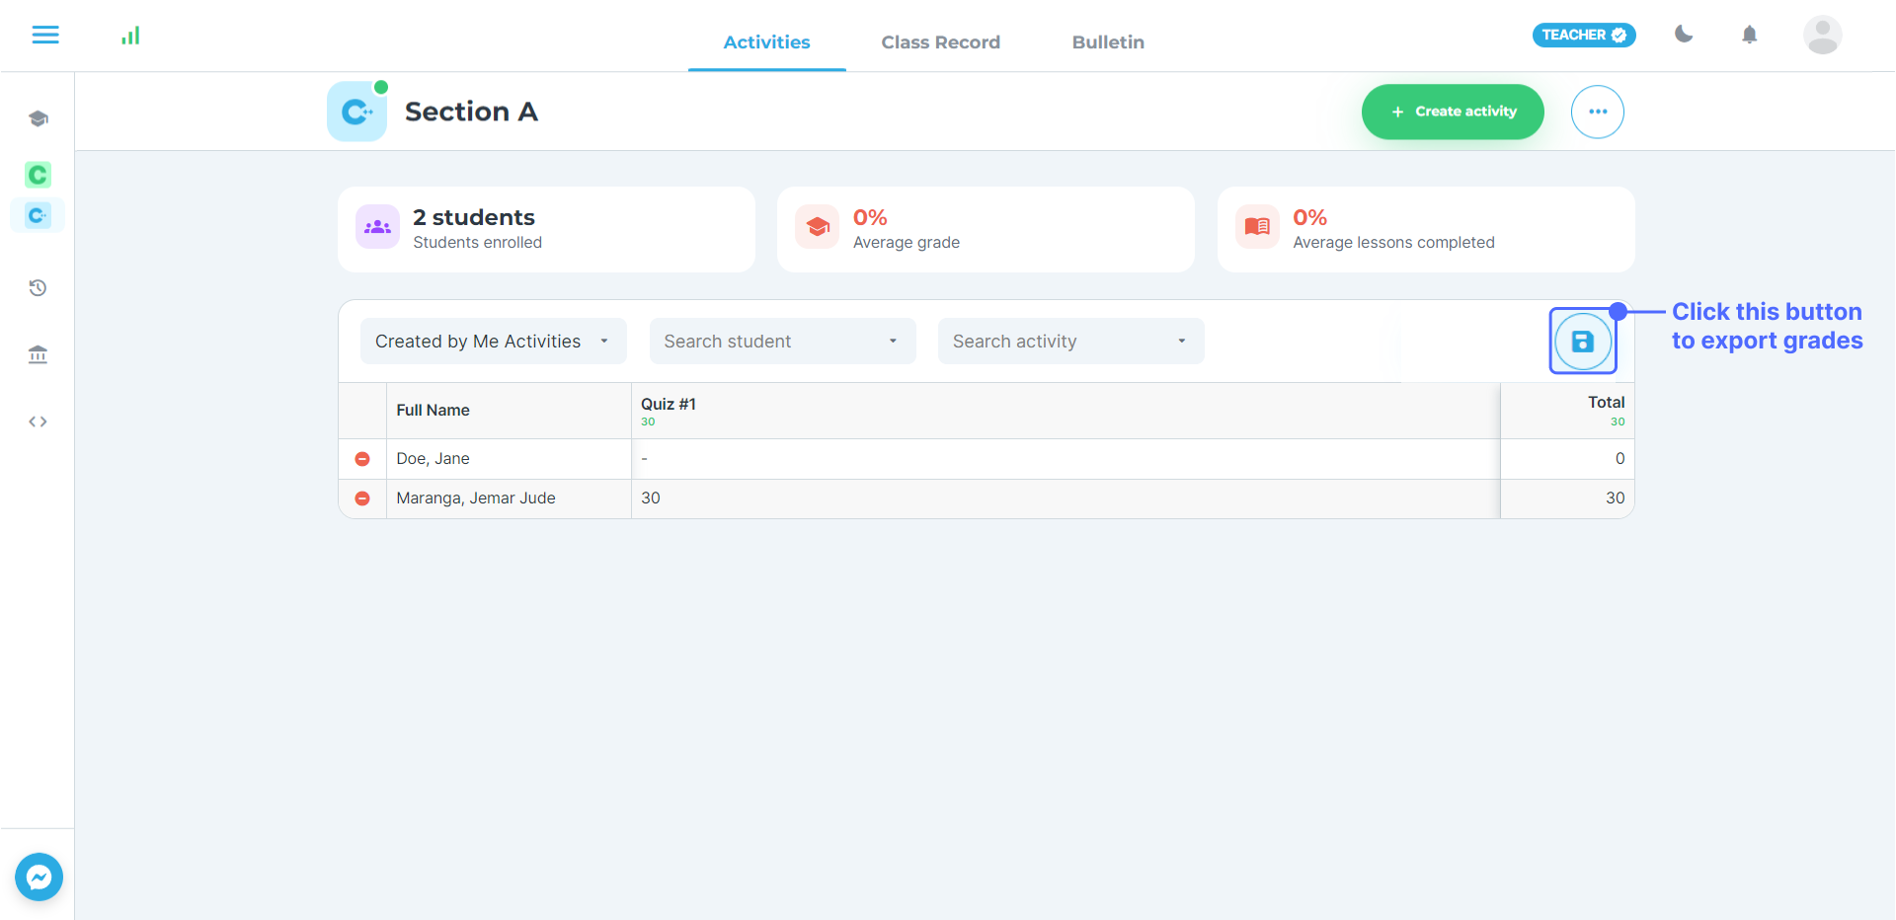
Task: Open the code brackets sidebar icon
Action: click(39, 422)
